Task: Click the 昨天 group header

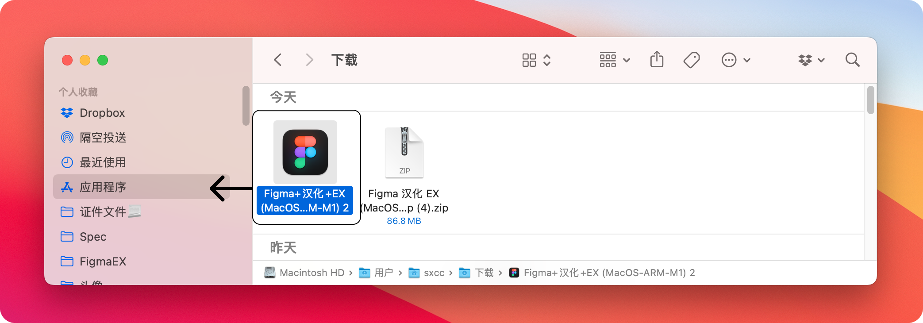Action: 283,247
